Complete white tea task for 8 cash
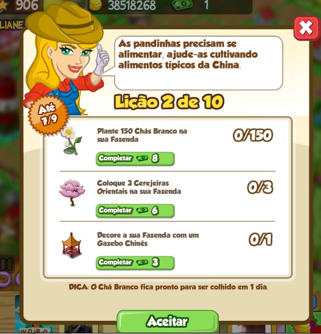This screenshot has height=334, width=321. (x=135, y=159)
